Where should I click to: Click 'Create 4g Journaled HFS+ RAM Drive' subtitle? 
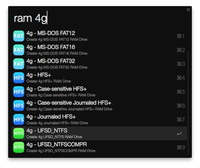(57, 123)
